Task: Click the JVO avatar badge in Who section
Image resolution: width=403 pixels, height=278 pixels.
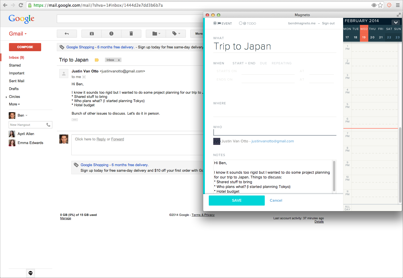Action: tap(217, 141)
